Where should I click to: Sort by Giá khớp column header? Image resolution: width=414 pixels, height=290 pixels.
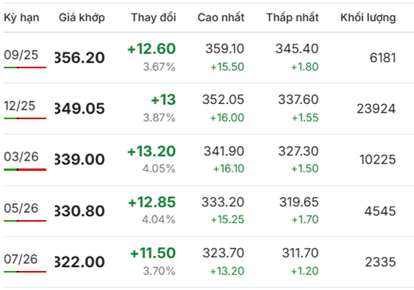(82, 17)
